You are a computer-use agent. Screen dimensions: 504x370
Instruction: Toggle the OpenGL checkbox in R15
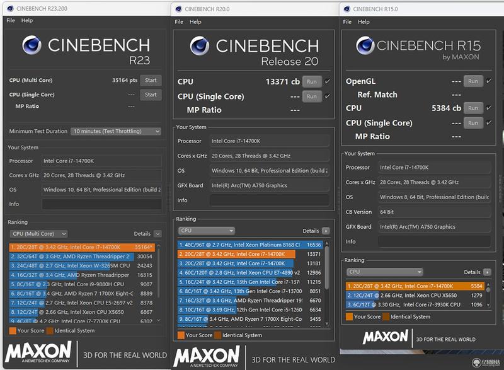coord(489,81)
